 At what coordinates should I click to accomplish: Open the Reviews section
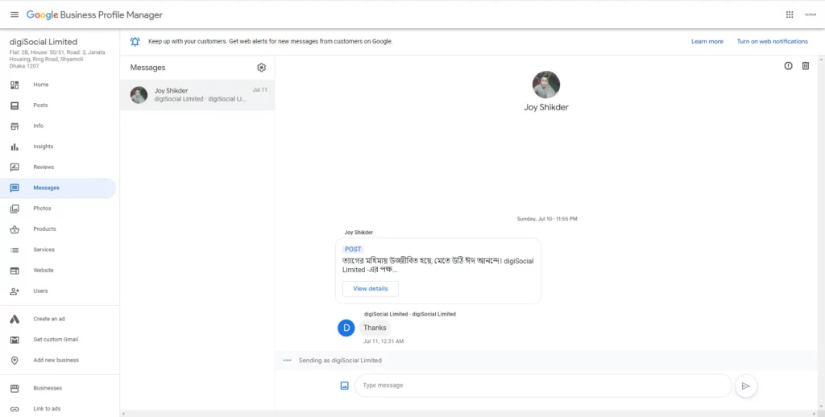(x=58, y=167)
